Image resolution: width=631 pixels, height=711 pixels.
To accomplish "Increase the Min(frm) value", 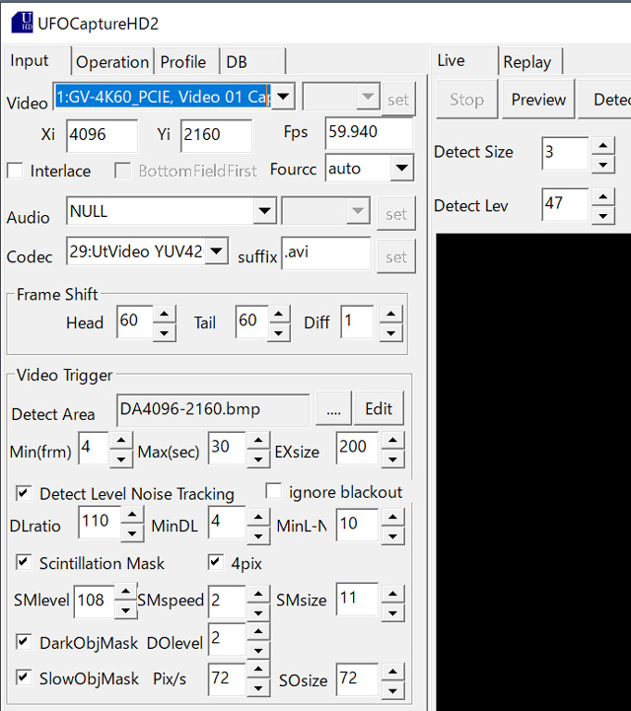I will [121, 440].
